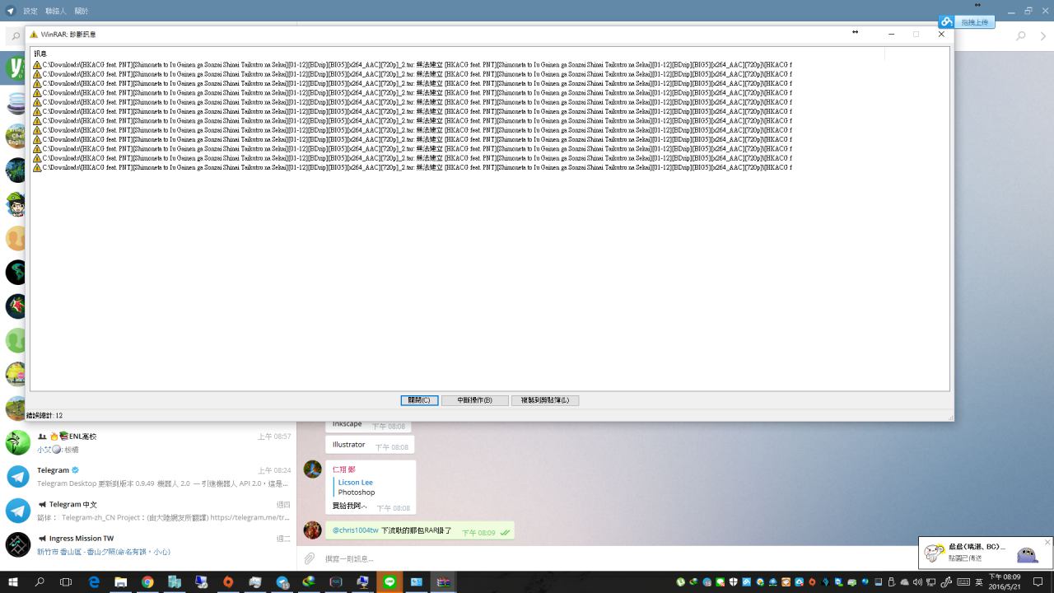Click the volume speaker tray icon
The width and height of the screenshot is (1054, 593).
917,582
